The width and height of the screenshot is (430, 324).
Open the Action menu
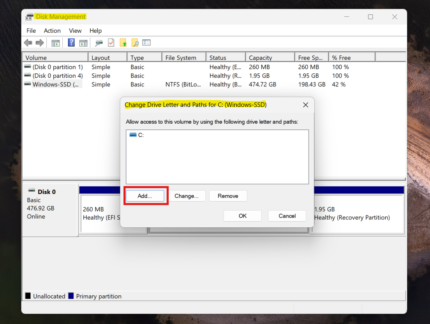coord(52,31)
